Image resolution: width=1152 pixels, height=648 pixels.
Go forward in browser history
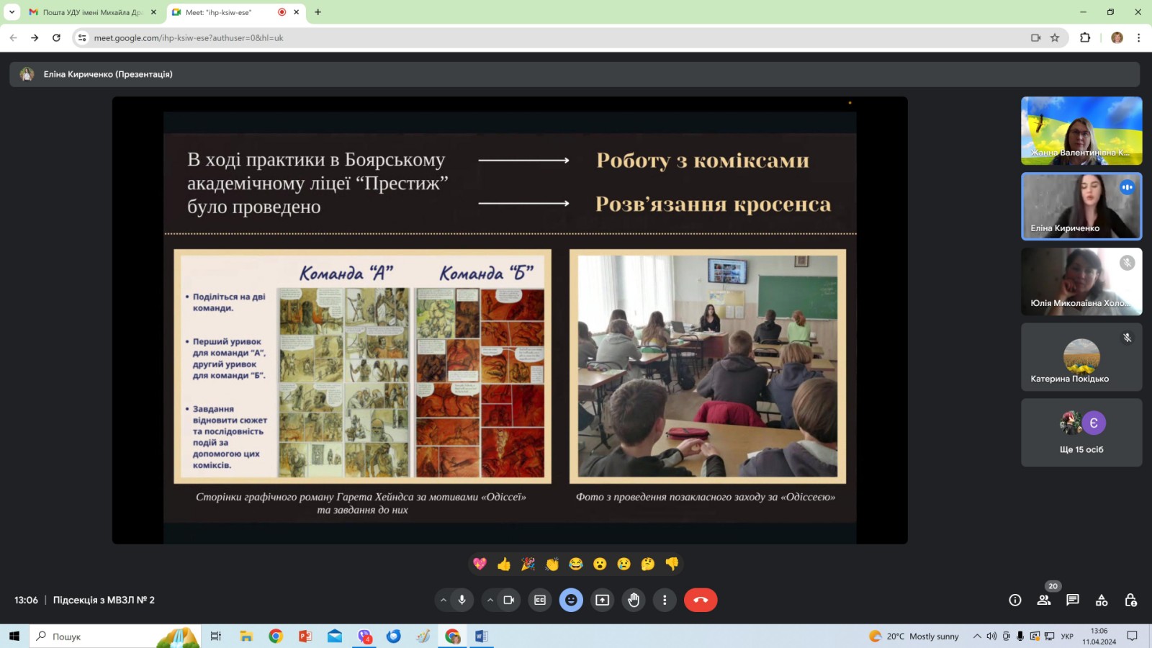[x=35, y=37]
